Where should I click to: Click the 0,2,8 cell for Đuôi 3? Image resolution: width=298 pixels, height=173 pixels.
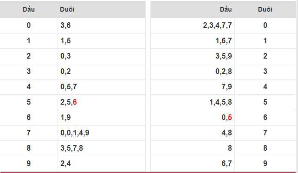(193, 72)
